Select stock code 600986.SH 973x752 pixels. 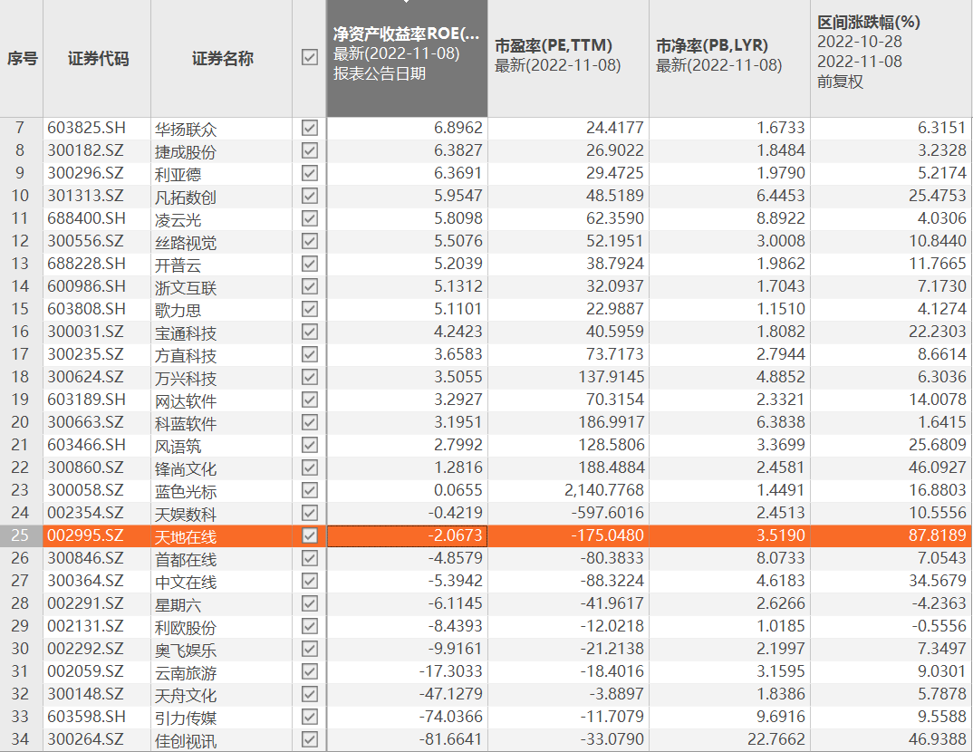86,286
